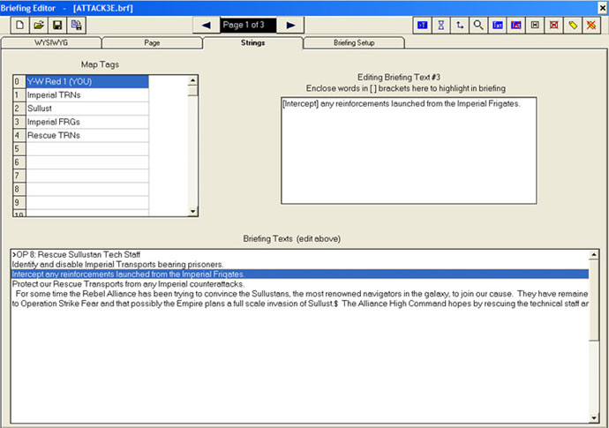The height and width of the screenshot is (428, 609).
Task: Go to the previous briefing page
Action: coord(207,26)
